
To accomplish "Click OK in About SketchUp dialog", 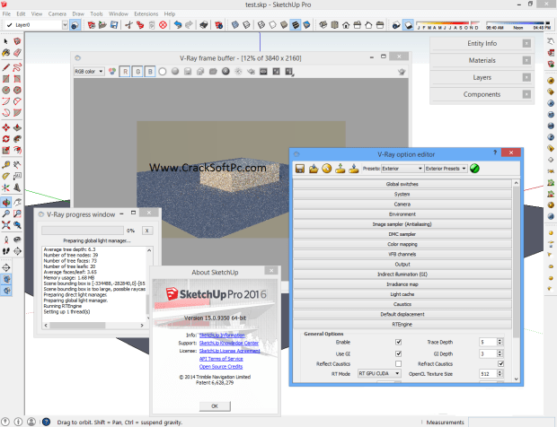I will pyautogui.click(x=215, y=406).
